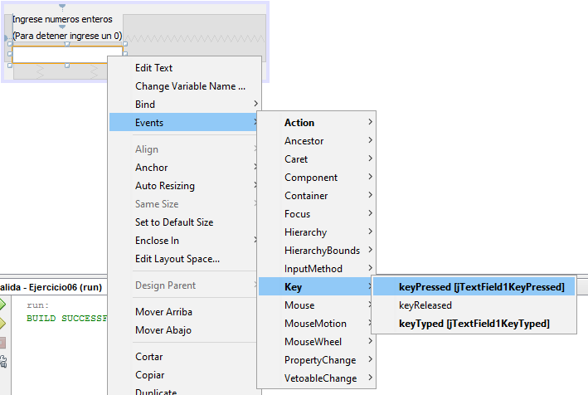The height and width of the screenshot is (395, 588).
Task: Select keyTyped [jTextField1KeyTyped] handler
Action: click(x=474, y=324)
